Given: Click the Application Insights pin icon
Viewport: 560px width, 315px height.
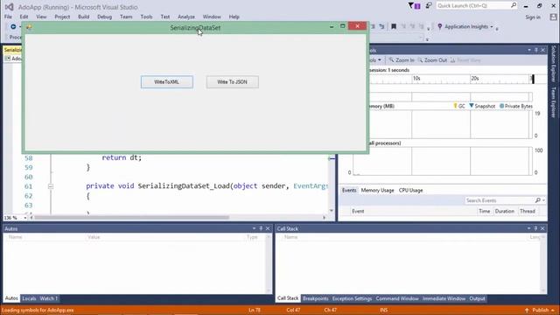Looking at the screenshot, I should point(439,26).
